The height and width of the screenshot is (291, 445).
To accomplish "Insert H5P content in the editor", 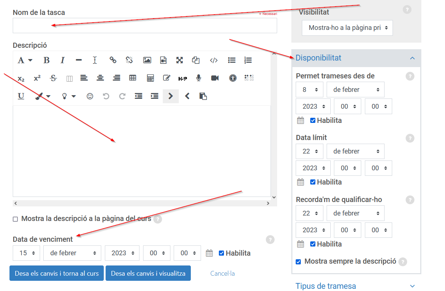I will [x=182, y=78].
